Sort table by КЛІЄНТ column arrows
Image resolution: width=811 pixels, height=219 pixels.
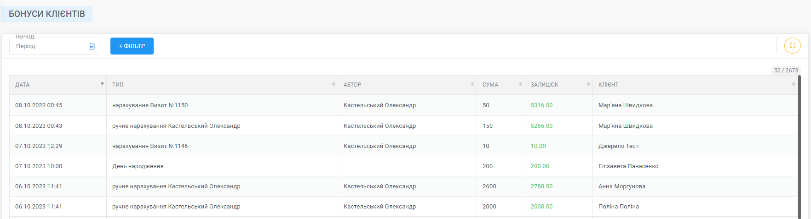(794, 84)
